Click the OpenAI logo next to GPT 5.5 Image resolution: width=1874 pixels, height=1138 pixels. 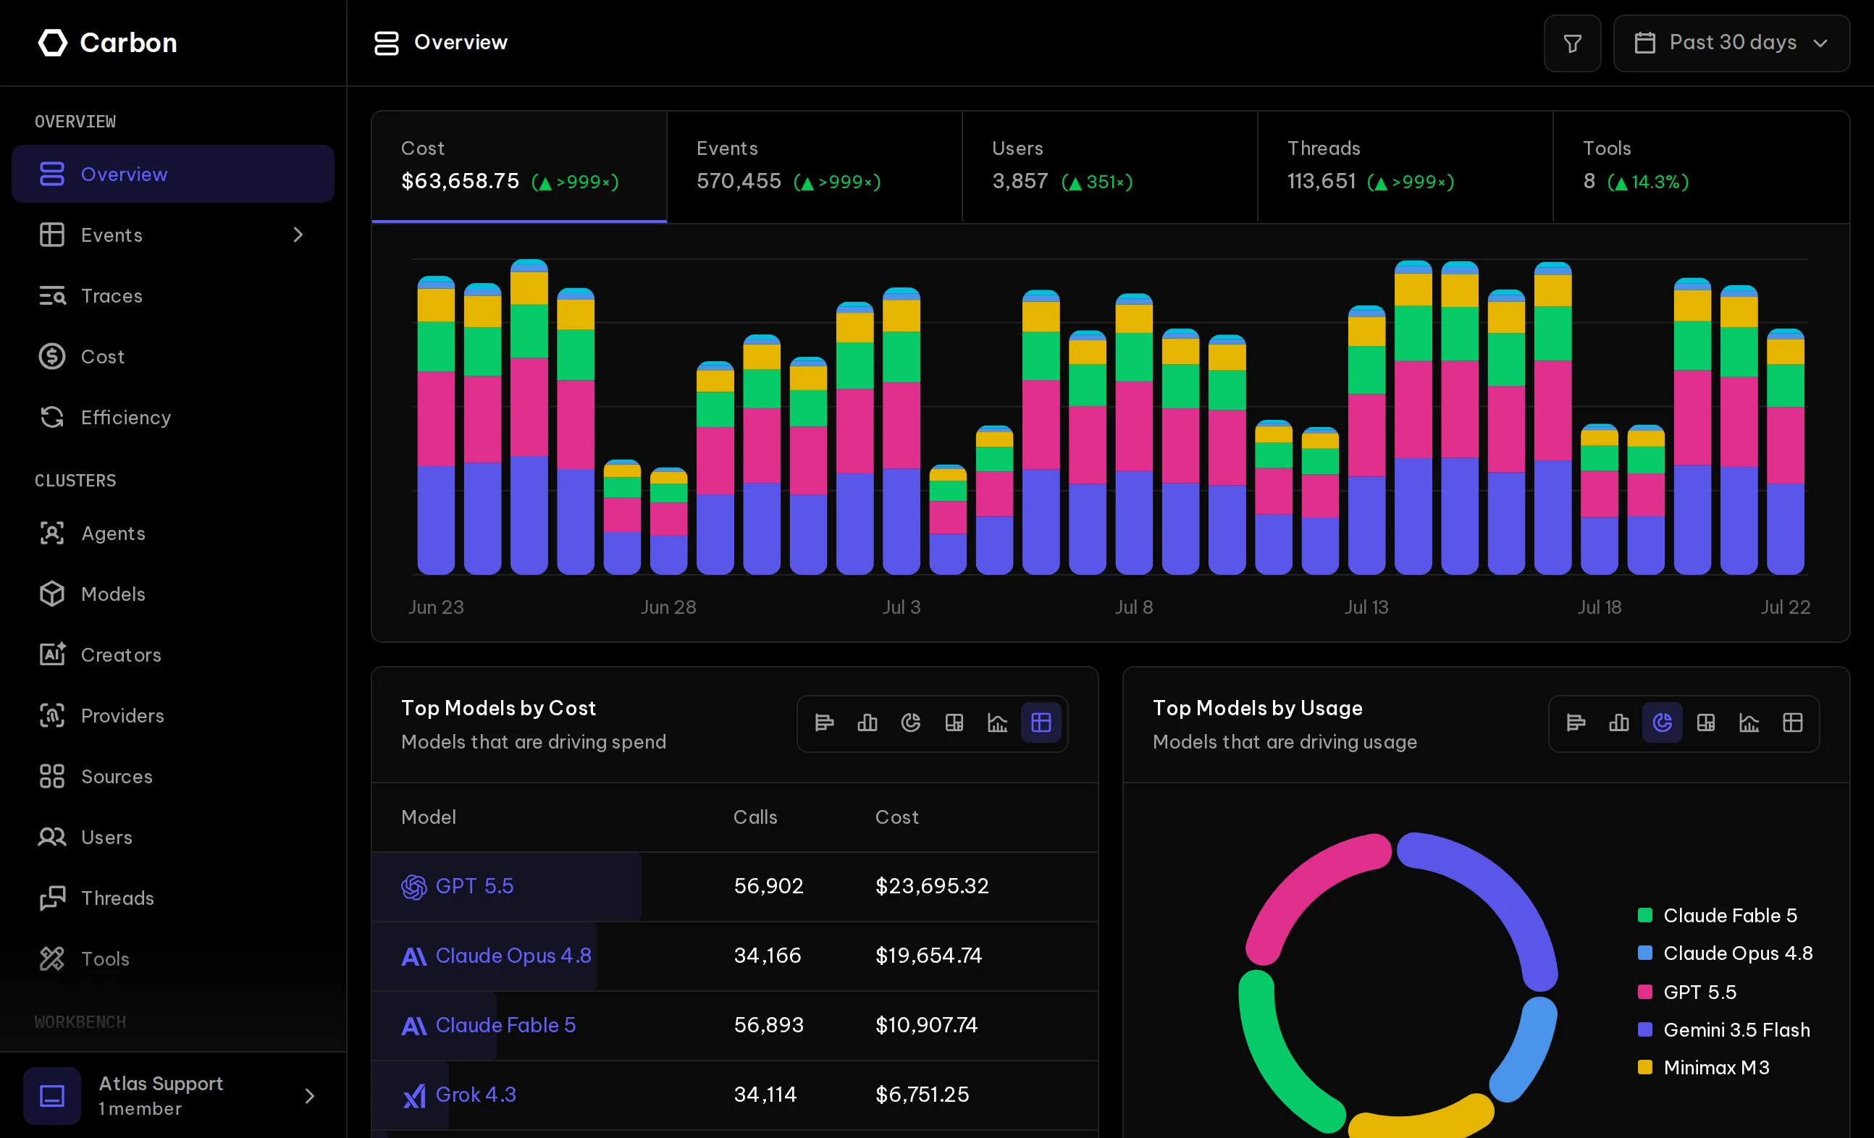[413, 887]
